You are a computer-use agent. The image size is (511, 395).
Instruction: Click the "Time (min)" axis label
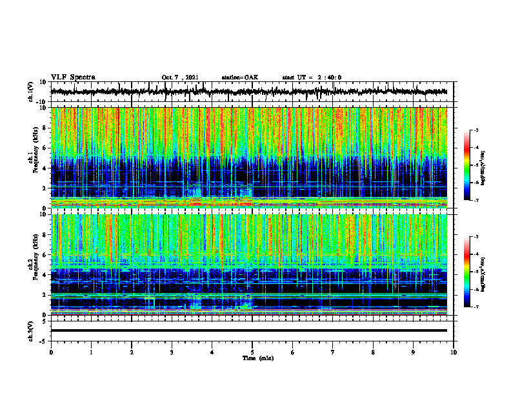tap(258, 358)
